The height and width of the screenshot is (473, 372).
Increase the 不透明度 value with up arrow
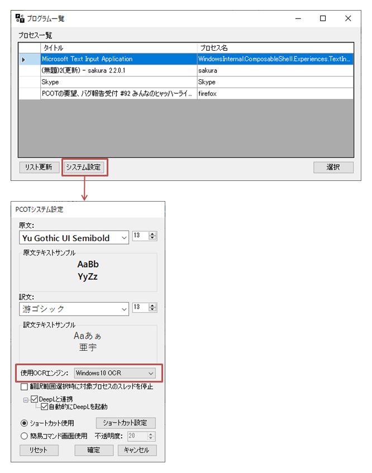click(x=151, y=434)
